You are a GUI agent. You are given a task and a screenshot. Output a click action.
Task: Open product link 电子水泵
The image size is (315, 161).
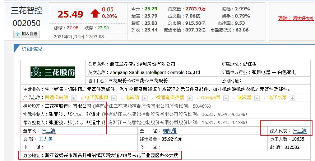point(277,98)
